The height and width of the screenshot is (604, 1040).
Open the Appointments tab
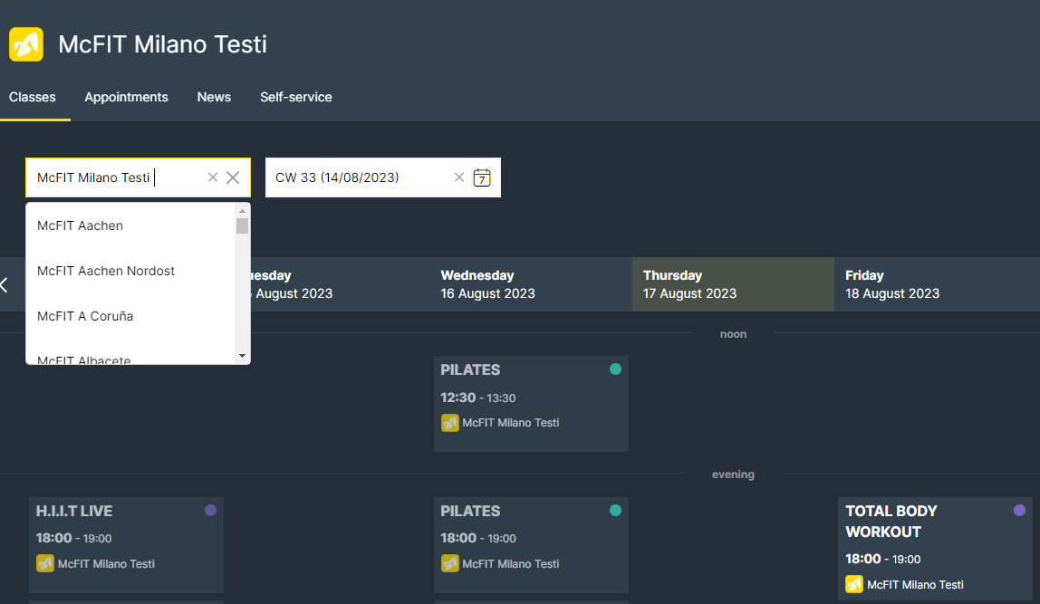126,97
